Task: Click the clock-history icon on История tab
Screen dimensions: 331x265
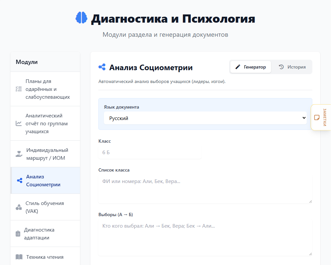Action: [281, 67]
